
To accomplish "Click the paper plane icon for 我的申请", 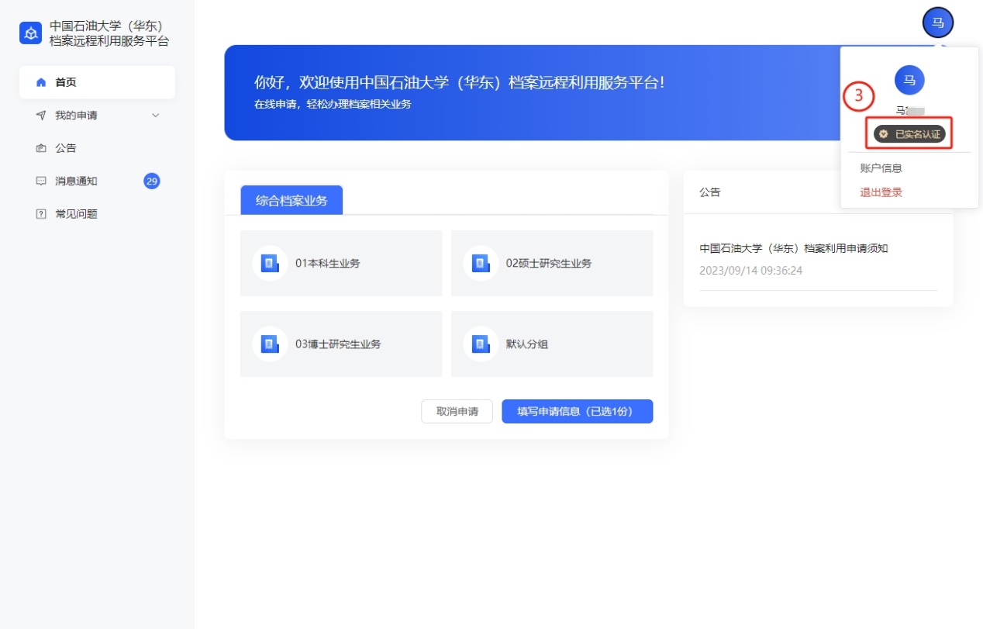I will [41, 116].
